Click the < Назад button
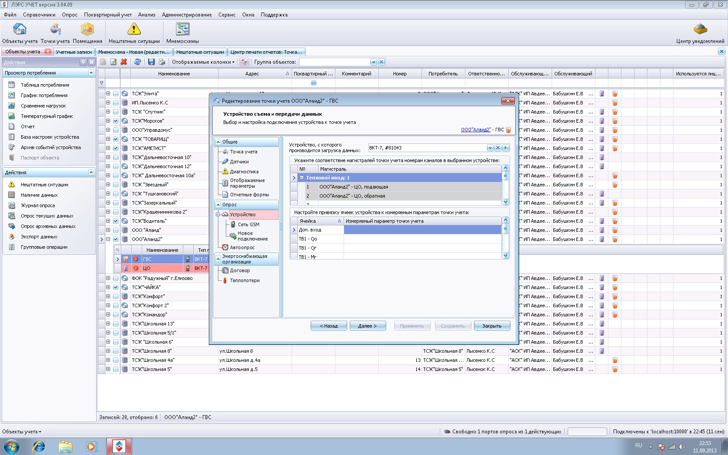 point(329,326)
